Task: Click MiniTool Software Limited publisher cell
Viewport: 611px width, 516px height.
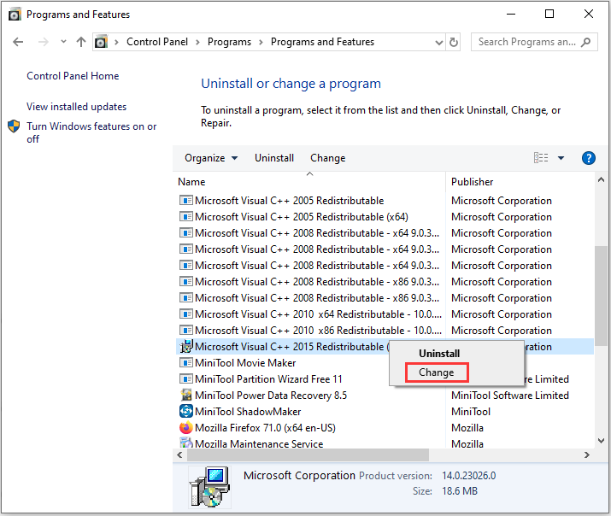Action: click(x=509, y=396)
